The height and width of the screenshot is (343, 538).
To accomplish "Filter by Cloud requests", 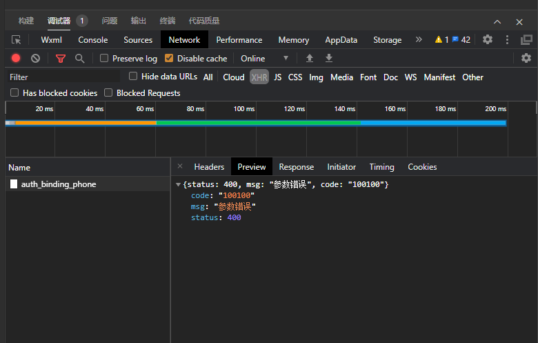I will click(234, 77).
